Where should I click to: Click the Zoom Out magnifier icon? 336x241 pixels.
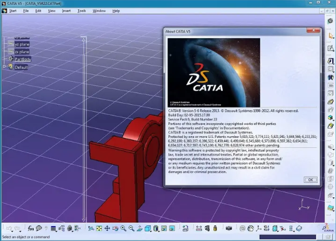tap(131, 229)
